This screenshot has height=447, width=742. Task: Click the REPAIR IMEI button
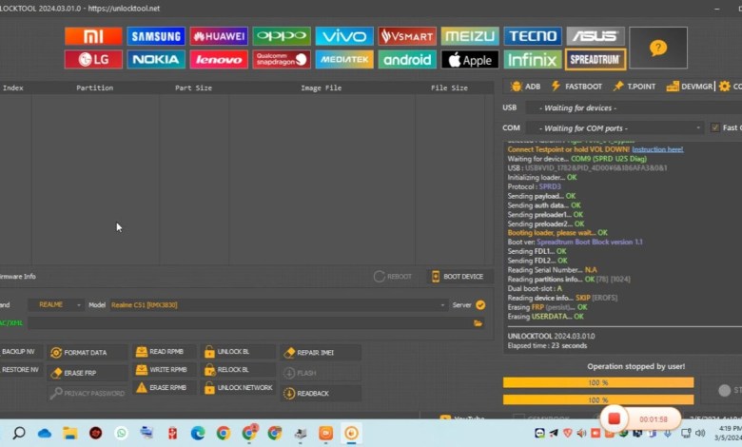pos(321,353)
